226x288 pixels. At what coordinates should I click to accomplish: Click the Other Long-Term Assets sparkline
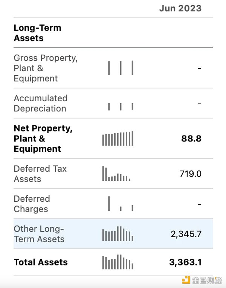pos(118,234)
